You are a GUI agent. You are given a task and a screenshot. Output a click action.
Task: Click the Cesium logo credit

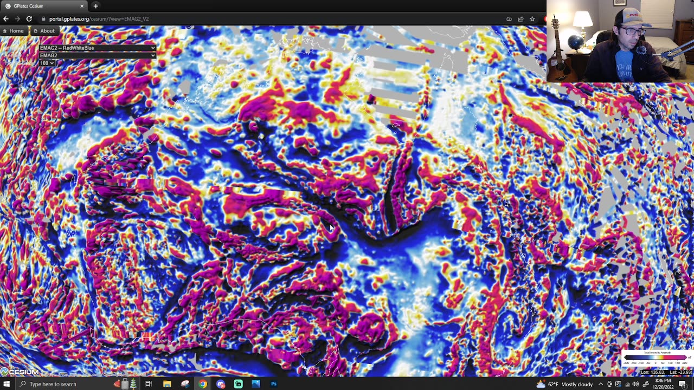20,372
